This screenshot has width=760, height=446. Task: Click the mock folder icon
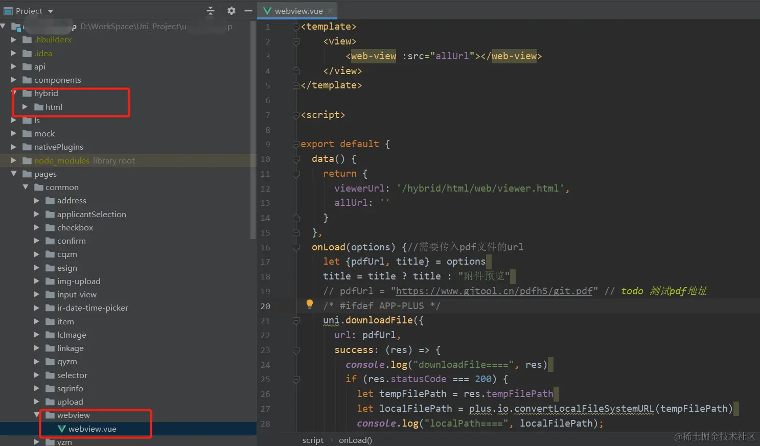(x=27, y=133)
